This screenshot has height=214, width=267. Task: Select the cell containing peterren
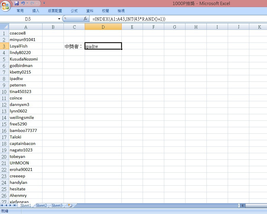coord(26,85)
